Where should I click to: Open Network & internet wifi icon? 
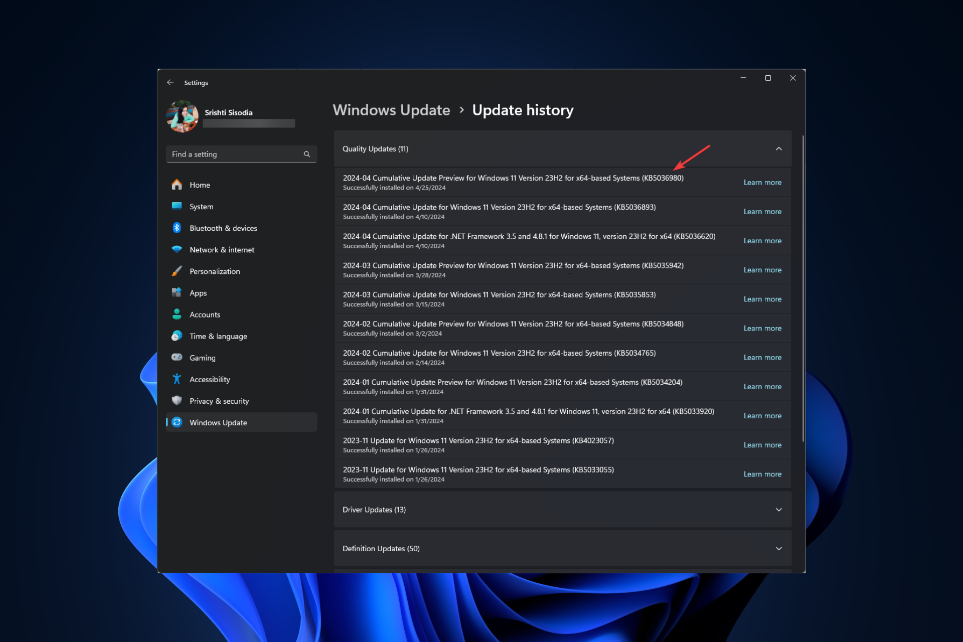177,249
